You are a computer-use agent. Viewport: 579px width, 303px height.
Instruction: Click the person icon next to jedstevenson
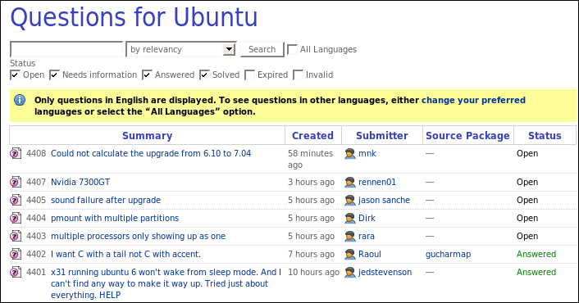pos(349,273)
